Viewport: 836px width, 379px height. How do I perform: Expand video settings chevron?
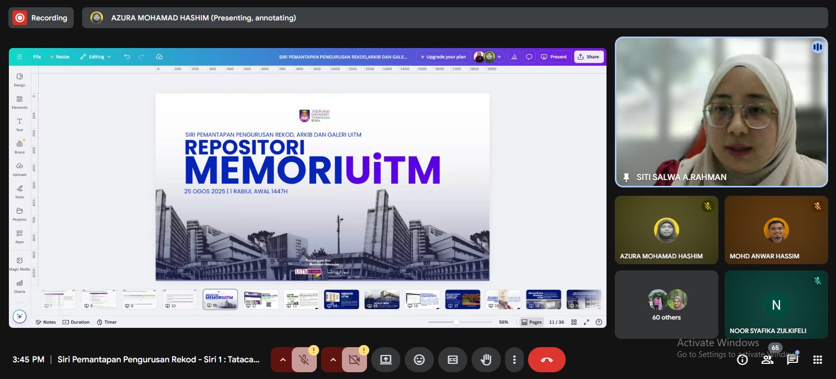[333, 360]
